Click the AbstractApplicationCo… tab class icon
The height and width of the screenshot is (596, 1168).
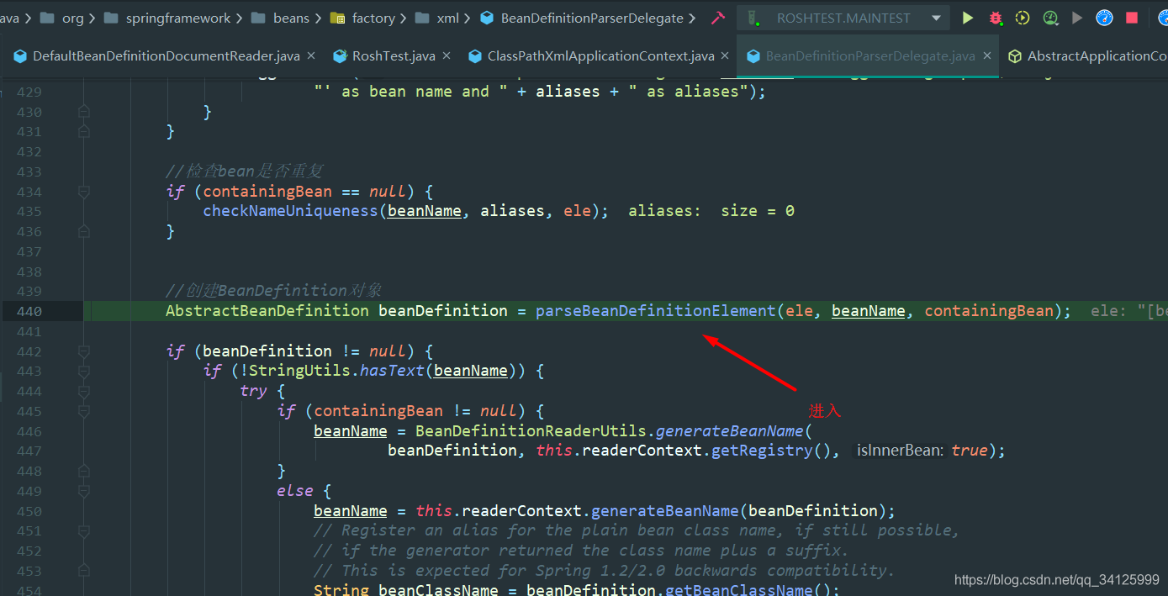click(x=1015, y=56)
